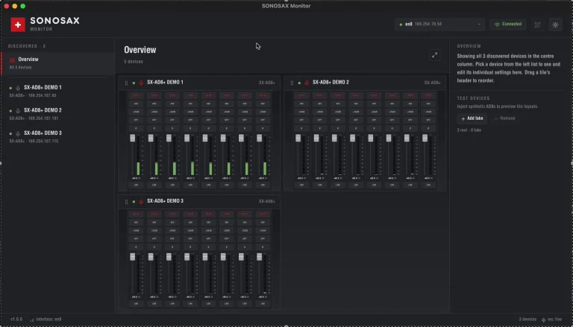Screen dimensions: 573x327
Task: Click the red microphone icon on DEMO 3 tile
Action: click(x=141, y=201)
